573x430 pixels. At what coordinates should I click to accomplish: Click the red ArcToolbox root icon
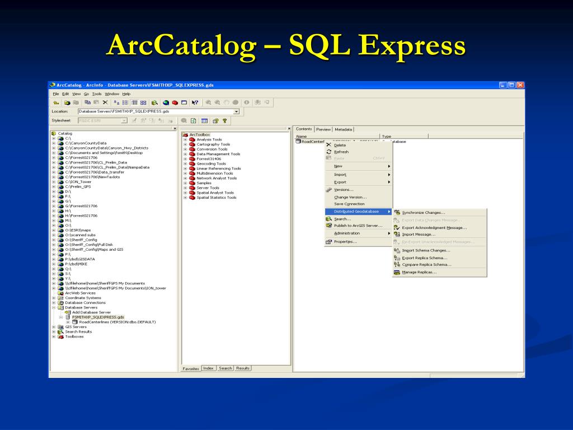[186, 135]
